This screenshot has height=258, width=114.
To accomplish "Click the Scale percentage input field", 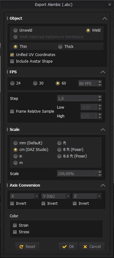I will 77,173.
